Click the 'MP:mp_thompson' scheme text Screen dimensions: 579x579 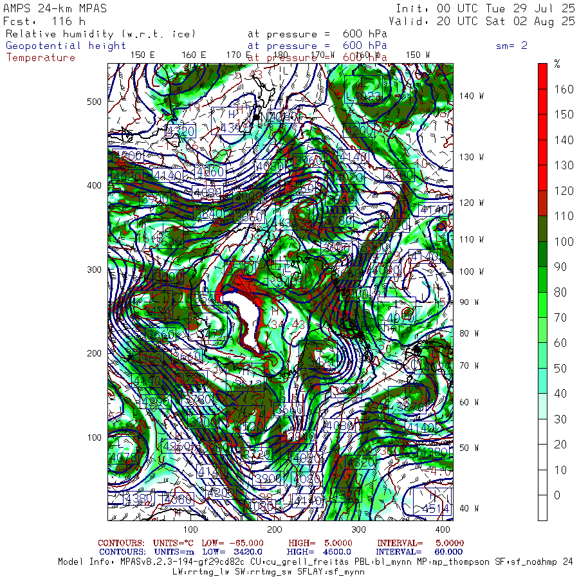[x=453, y=562]
